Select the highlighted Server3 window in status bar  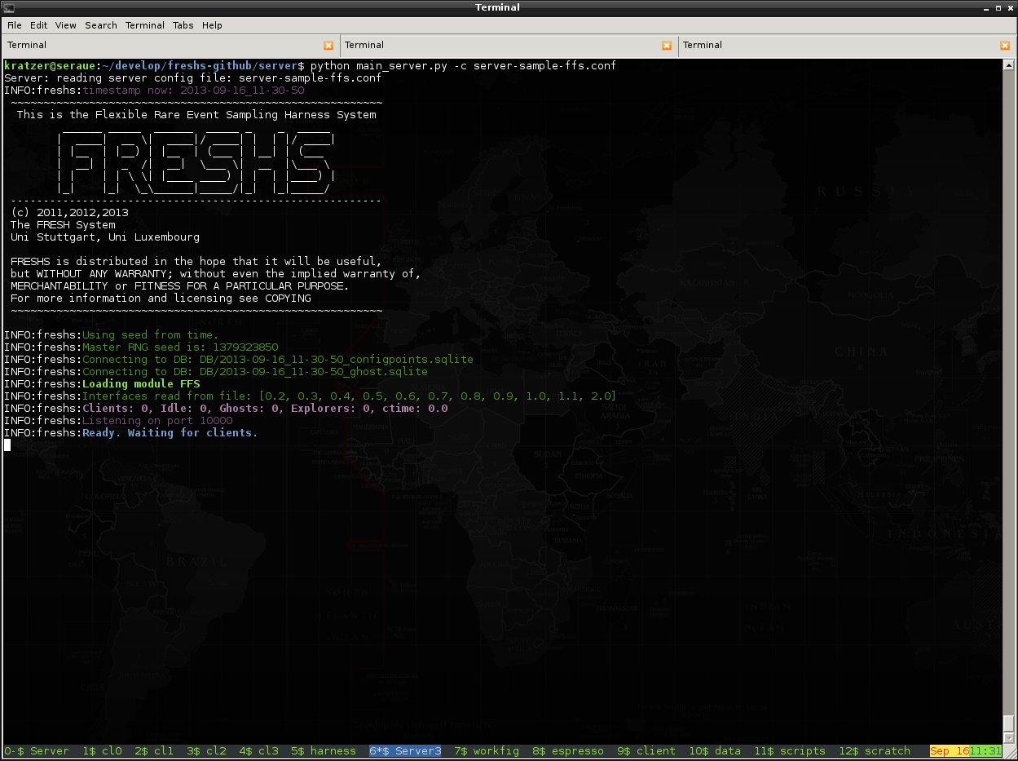click(405, 751)
